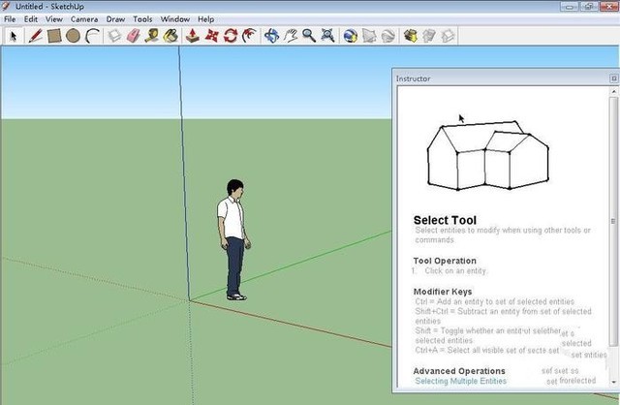Open the Selecting Multiple Entities link
Image resolution: width=620 pixels, height=405 pixels.
pyautogui.click(x=460, y=382)
